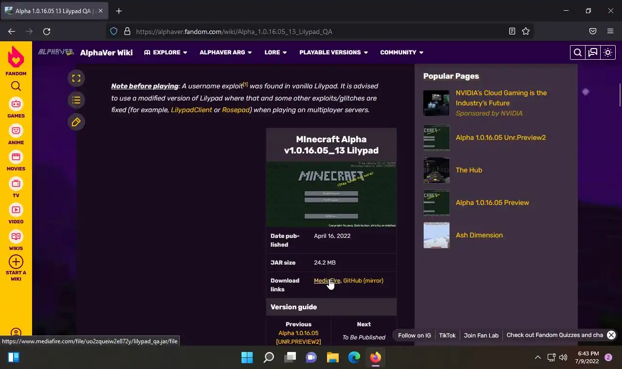Open the TV section icon

click(x=16, y=184)
